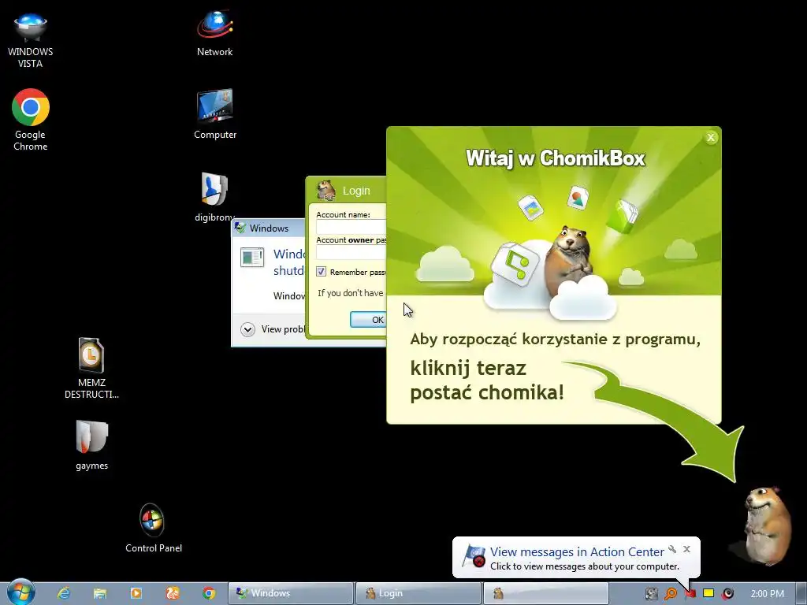The image size is (807, 605).
Task: Open Windows Explorer from the taskbar
Action: click(100, 593)
